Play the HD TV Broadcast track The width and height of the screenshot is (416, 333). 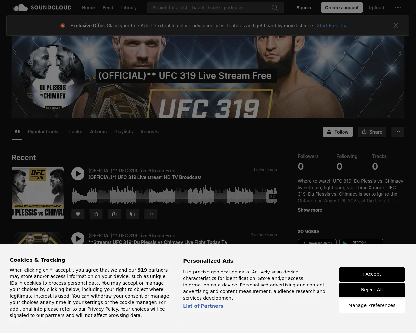pyautogui.click(x=78, y=174)
